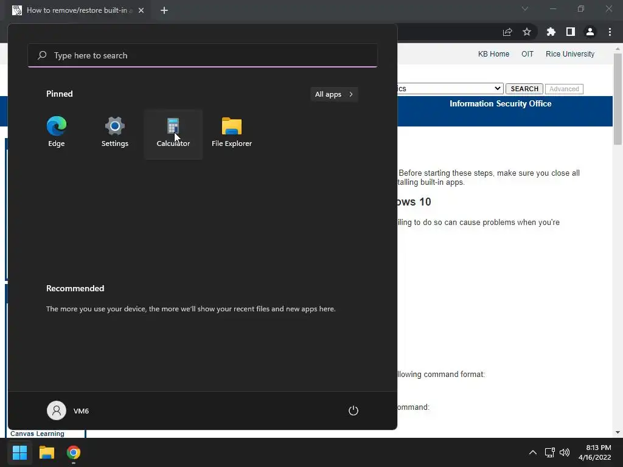Click the page's vertical scrollbar thumb
Screen dimensions: 623x467
618,99
